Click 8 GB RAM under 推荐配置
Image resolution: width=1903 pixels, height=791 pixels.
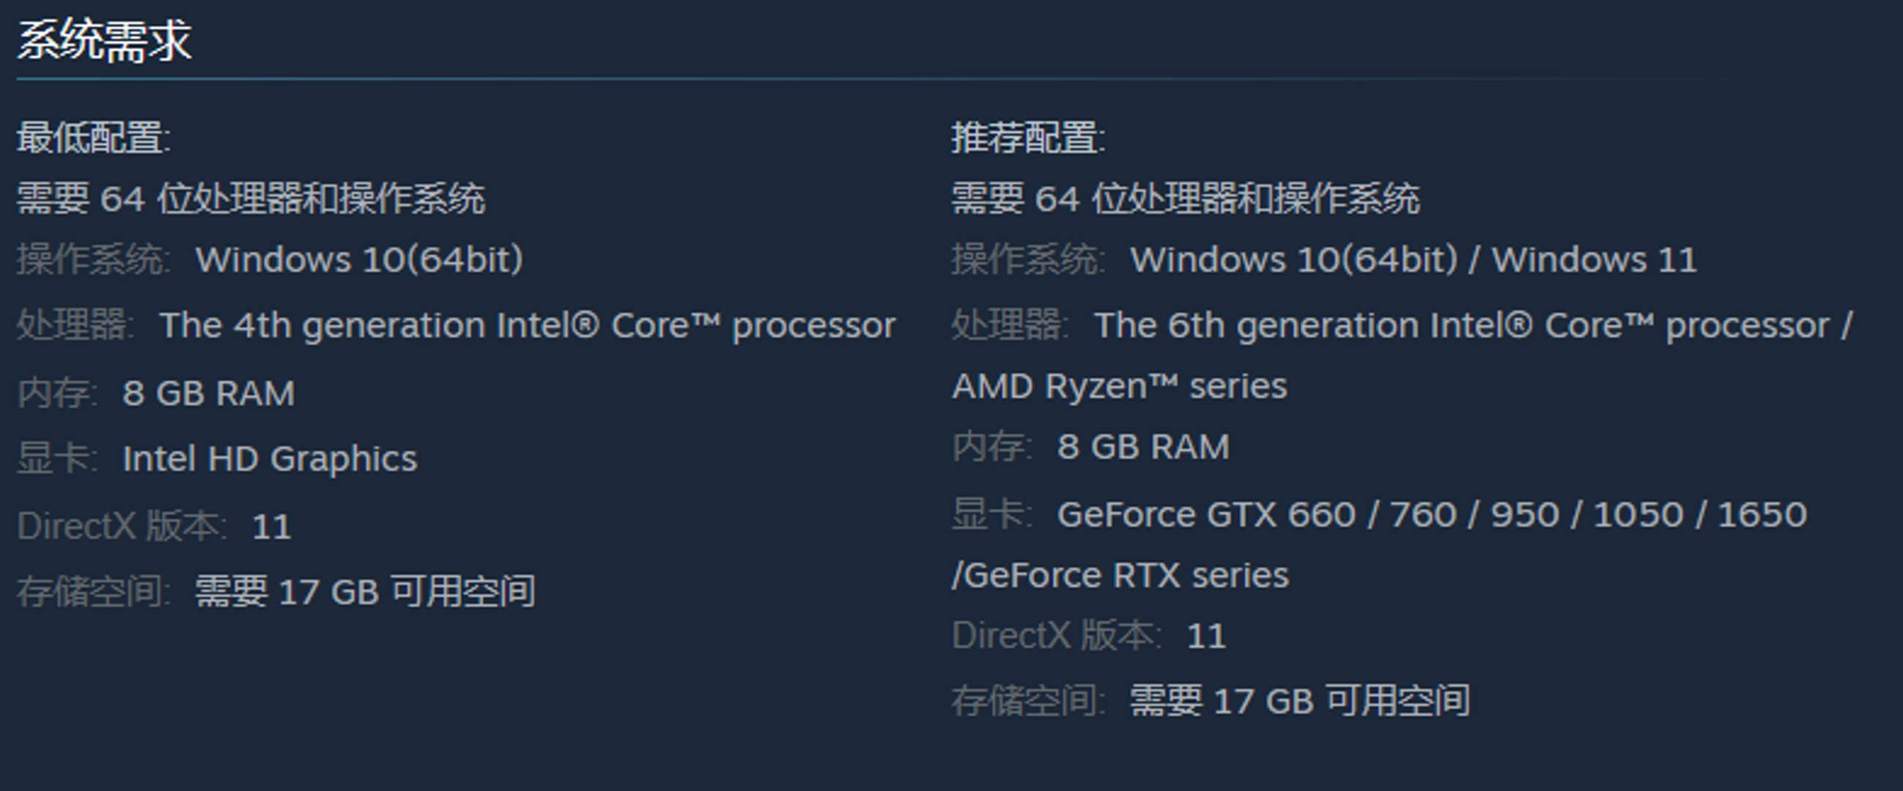coord(1143,447)
